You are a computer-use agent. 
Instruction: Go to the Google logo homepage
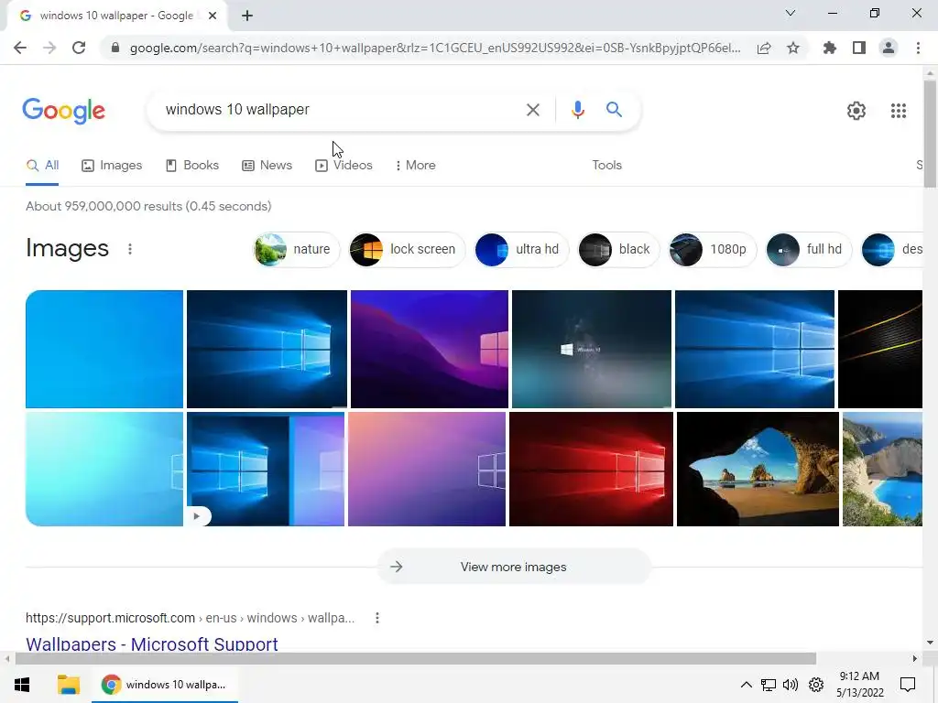click(63, 111)
